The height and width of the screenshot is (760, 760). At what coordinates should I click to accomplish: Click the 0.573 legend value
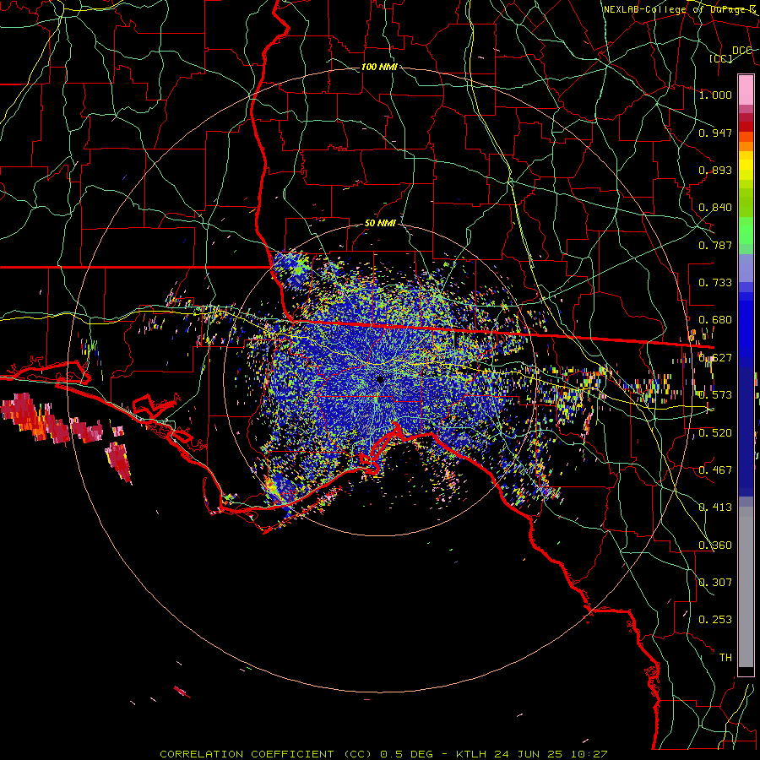(x=715, y=395)
